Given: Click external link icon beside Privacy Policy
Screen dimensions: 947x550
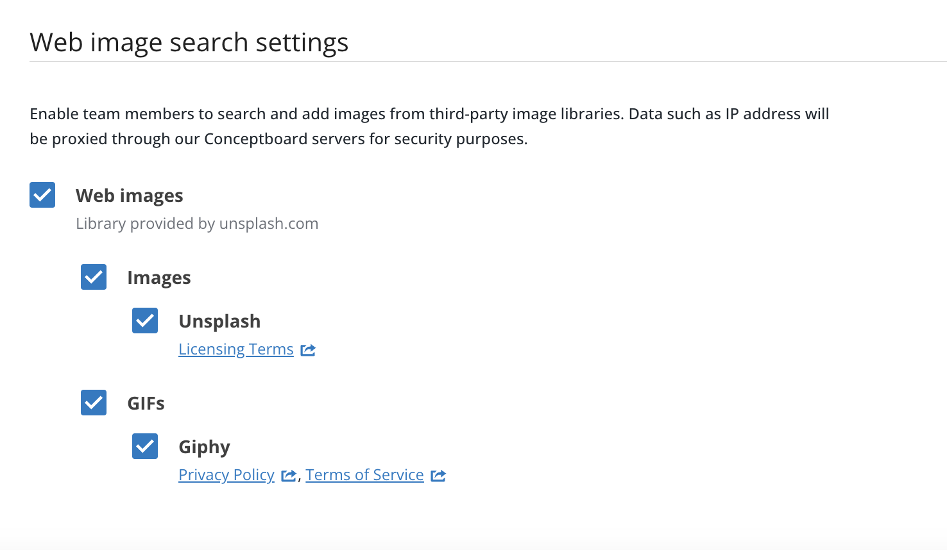Looking at the screenshot, I should (289, 476).
